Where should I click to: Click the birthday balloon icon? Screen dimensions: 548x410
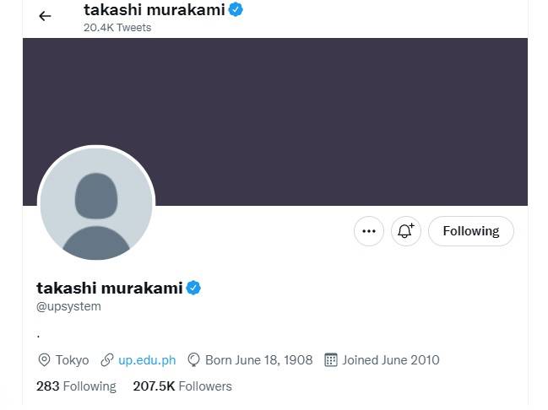click(194, 360)
